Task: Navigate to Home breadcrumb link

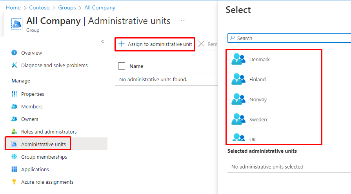Action: [x=13, y=7]
